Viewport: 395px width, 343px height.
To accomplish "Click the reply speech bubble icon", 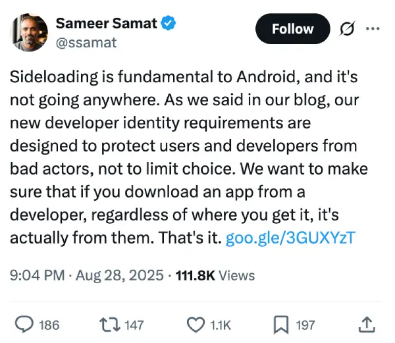I will pos(24,325).
